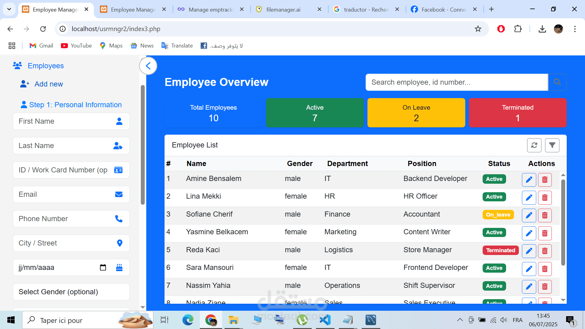This screenshot has height=329, width=585.
Task: Click the yellow On Leave card
Action: pos(416,113)
